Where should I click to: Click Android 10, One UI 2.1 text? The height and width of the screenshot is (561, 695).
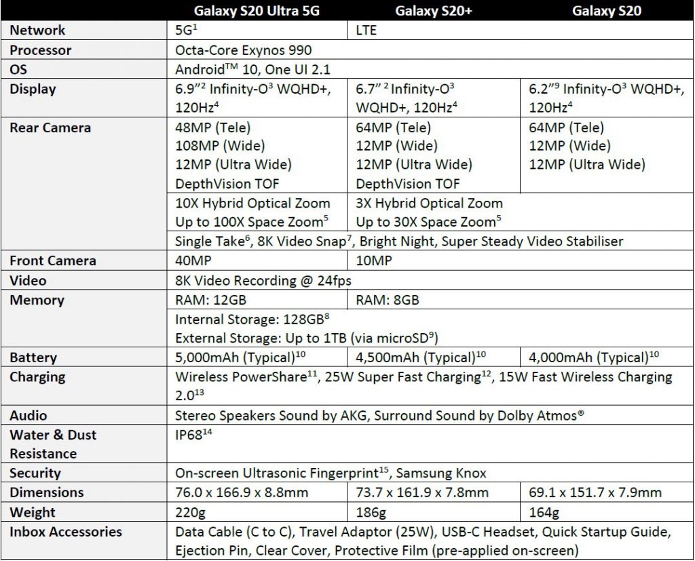click(252, 70)
